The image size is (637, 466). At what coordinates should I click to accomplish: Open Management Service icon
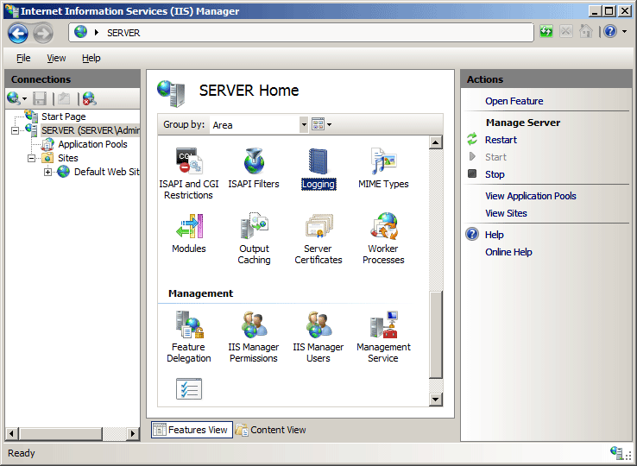[x=383, y=337]
